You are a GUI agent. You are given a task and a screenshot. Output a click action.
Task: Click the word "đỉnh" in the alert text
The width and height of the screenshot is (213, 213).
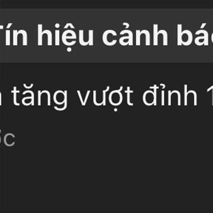pos(170,96)
